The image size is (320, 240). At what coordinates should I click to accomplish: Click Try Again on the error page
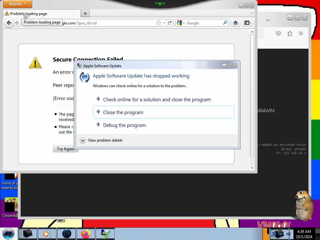[66, 149]
